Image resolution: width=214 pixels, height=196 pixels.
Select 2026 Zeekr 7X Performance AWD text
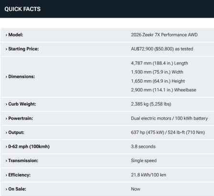[x=164, y=35]
